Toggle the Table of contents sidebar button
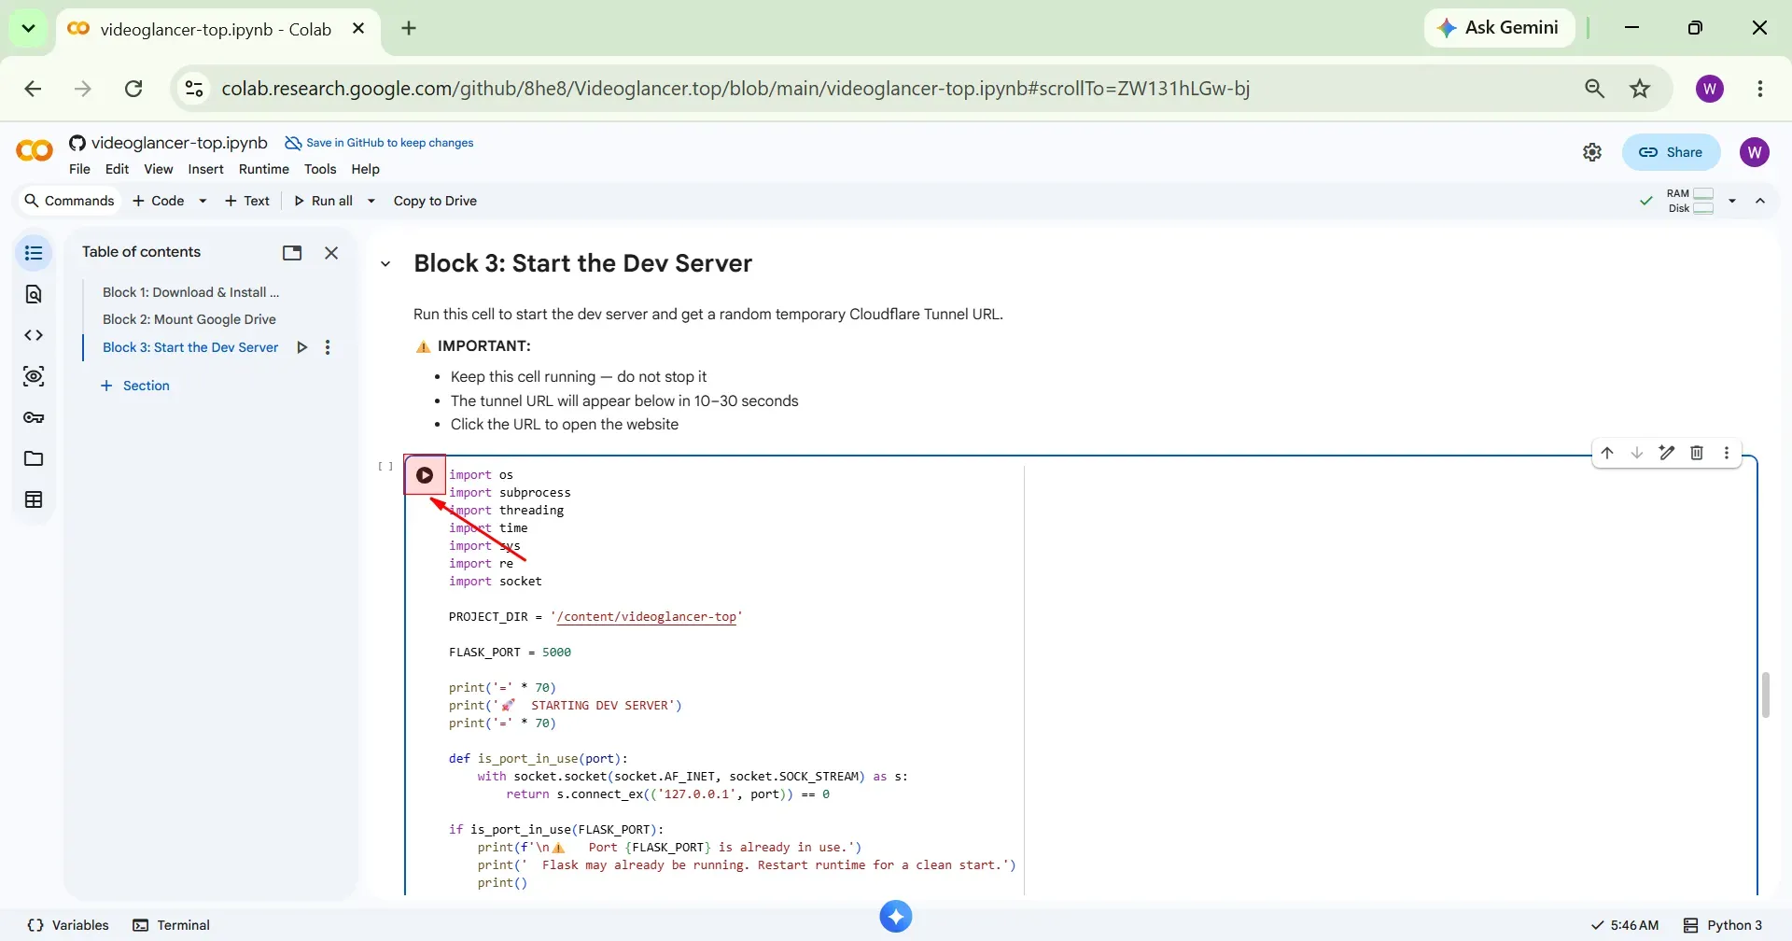This screenshot has height=941, width=1792. click(34, 253)
